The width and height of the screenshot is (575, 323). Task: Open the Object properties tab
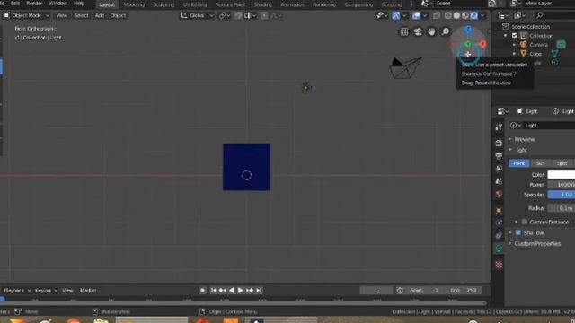pyautogui.click(x=499, y=211)
